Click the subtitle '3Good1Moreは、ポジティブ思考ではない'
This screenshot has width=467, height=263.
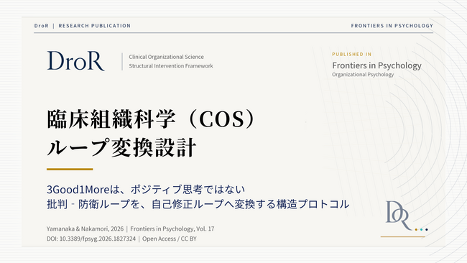click(146, 189)
